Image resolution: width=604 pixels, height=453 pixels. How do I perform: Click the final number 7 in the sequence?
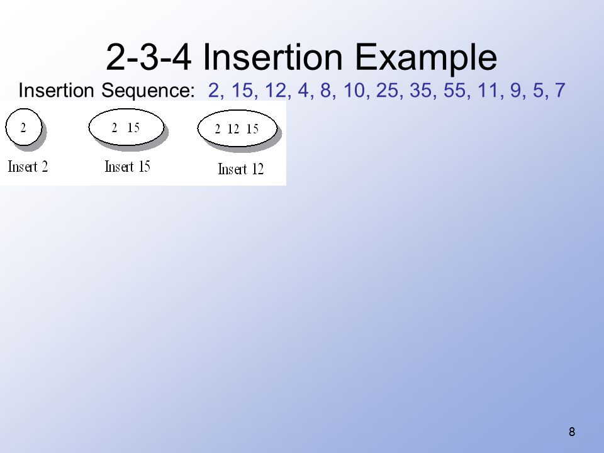[x=560, y=91]
